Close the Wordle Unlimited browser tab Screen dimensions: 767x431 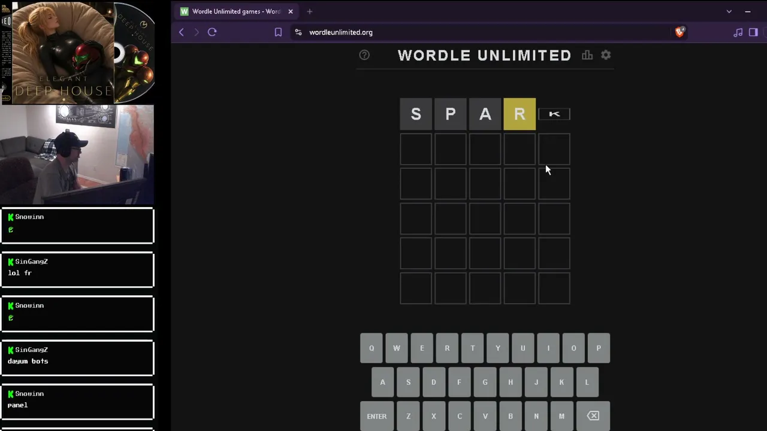coord(291,11)
